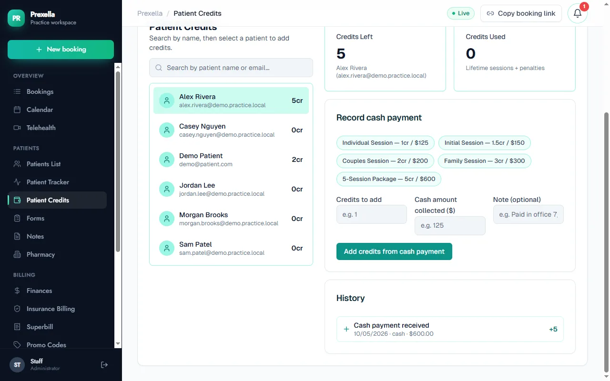Select patient Demo Patient
This screenshot has height=381, width=610.
click(x=231, y=160)
